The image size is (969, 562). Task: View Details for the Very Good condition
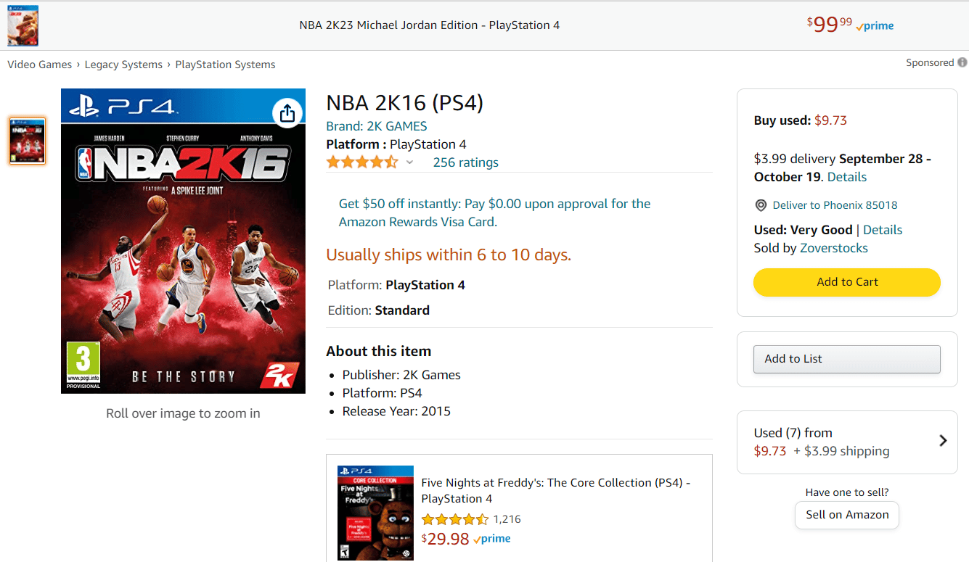(883, 229)
